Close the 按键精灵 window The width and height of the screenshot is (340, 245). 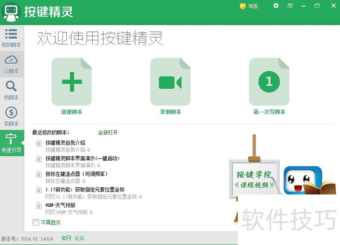pyautogui.click(x=334, y=6)
